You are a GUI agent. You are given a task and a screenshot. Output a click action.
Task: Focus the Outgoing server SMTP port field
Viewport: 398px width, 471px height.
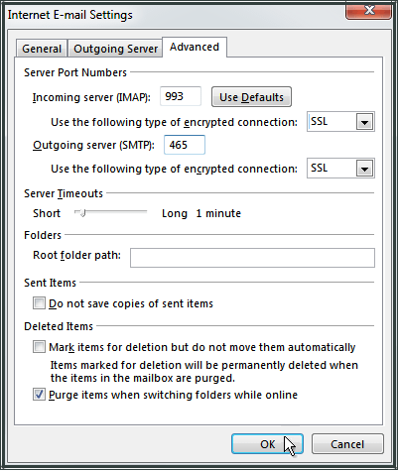[x=185, y=145]
